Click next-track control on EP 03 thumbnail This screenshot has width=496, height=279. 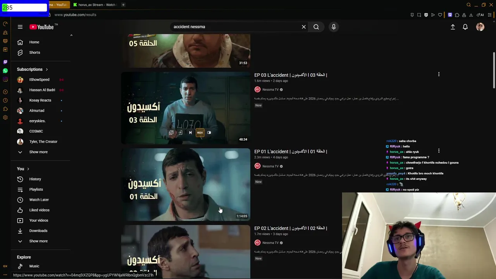point(190,133)
